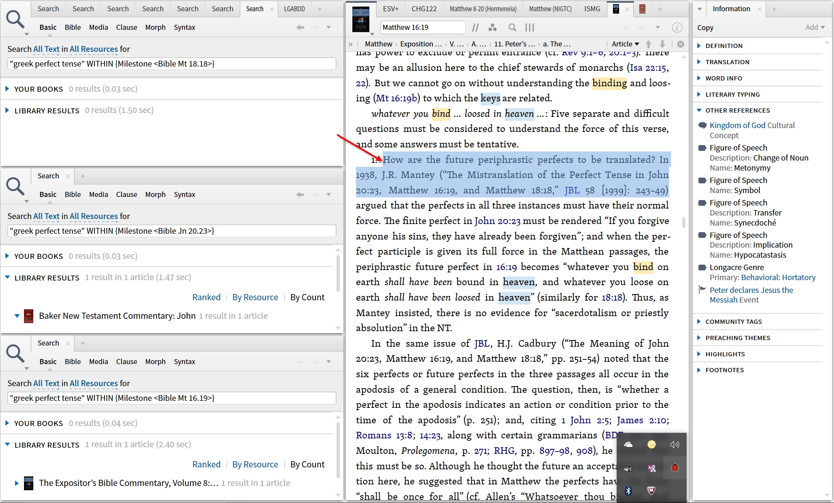The height and width of the screenshot is (503, 834).
Task: Click the inline search magnifier icon
Action: pyautogui.click(x=512, y=27)
